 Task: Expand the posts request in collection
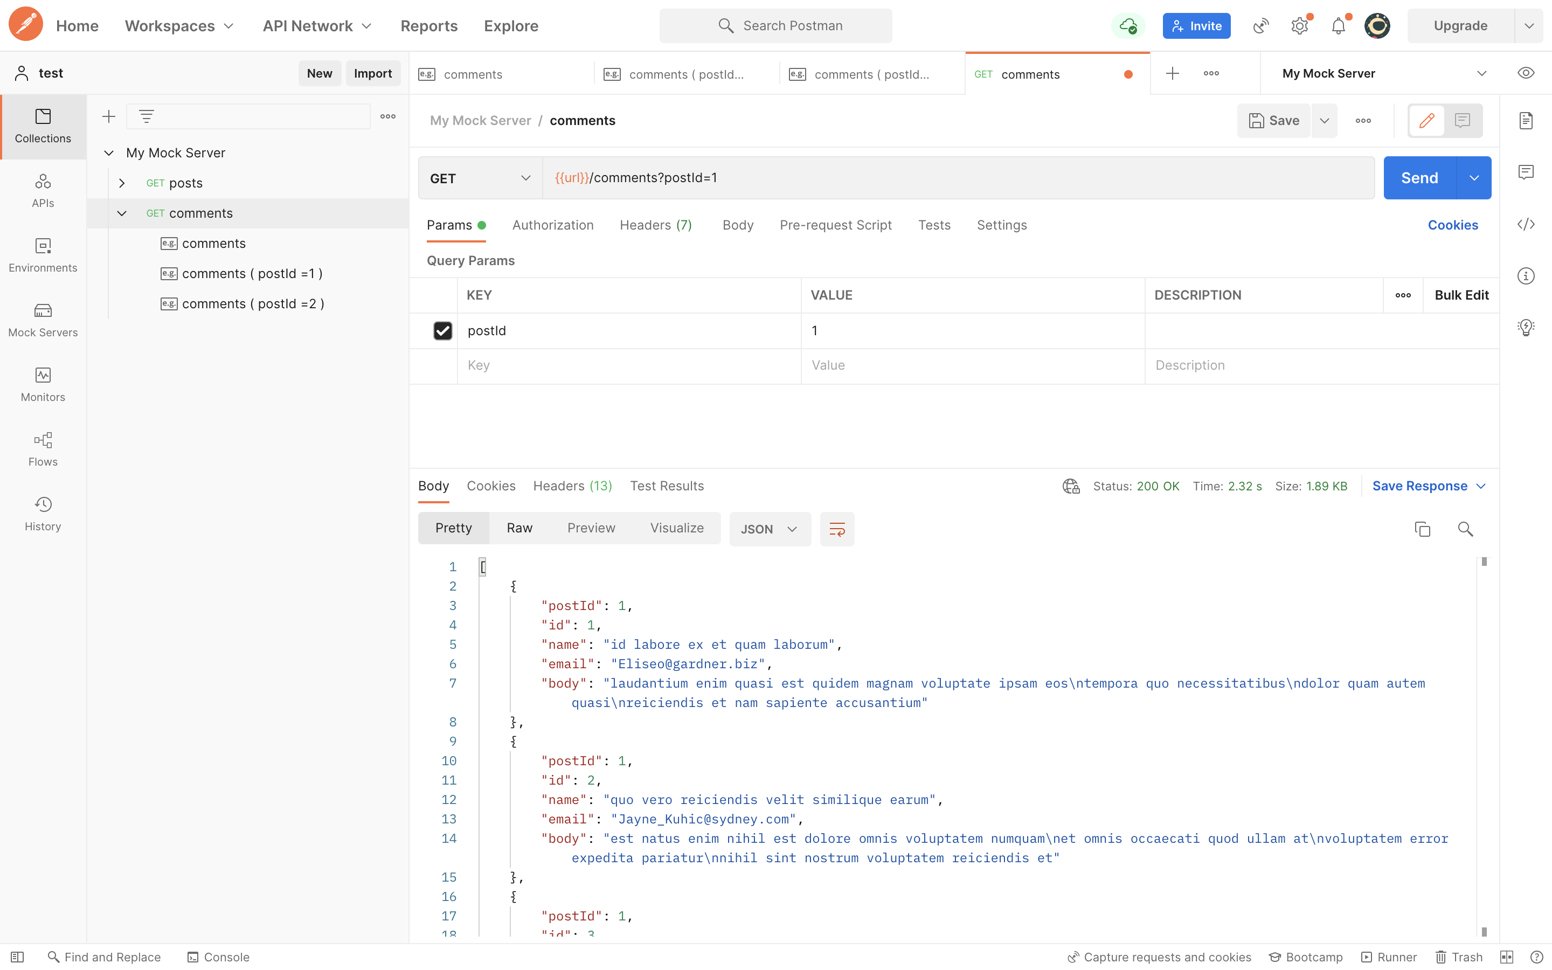122,183
